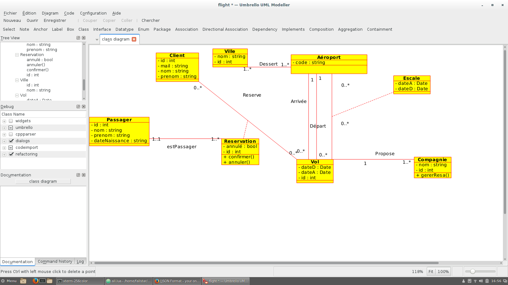Close the Documentation panel
The width and height of the screenshot is (508, 285).
coord(84,175)
